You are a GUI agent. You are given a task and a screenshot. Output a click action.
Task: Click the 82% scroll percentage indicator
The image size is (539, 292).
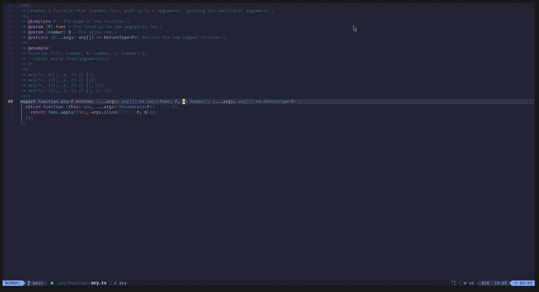485,283
